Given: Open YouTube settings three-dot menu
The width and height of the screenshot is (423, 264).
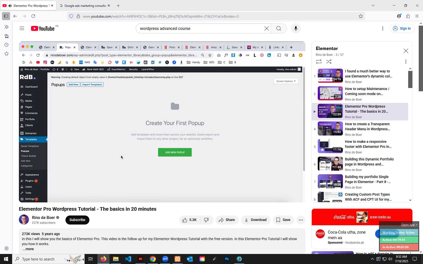Looking at the screenshot, I should tap(383, 28).
